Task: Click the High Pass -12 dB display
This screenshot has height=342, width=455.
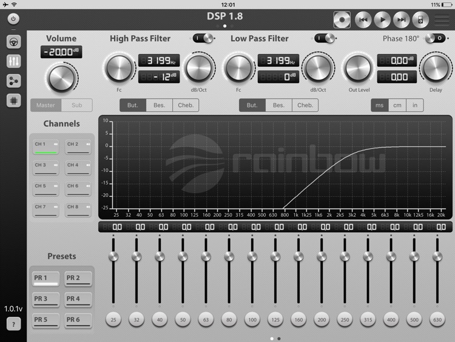Action: click(159, 77)
